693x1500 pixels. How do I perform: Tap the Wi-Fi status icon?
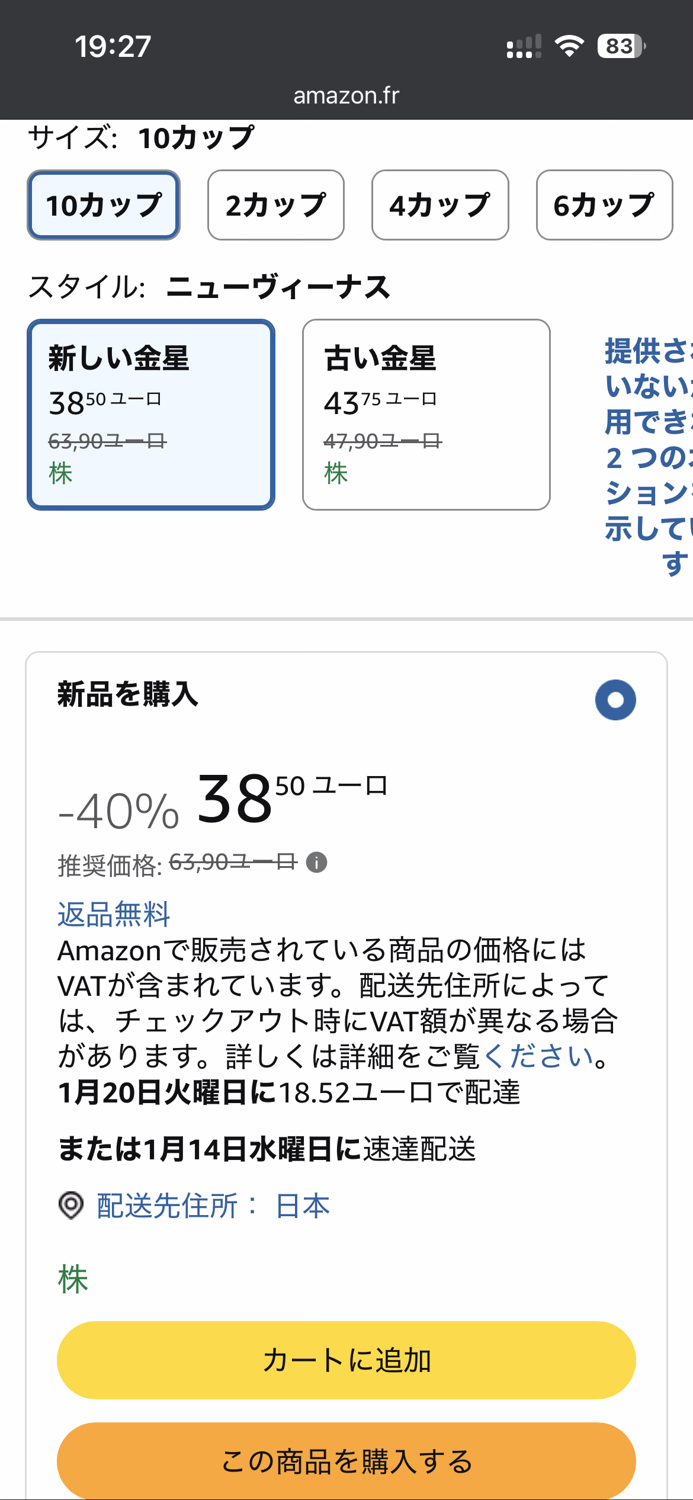(x=569, y=46)
